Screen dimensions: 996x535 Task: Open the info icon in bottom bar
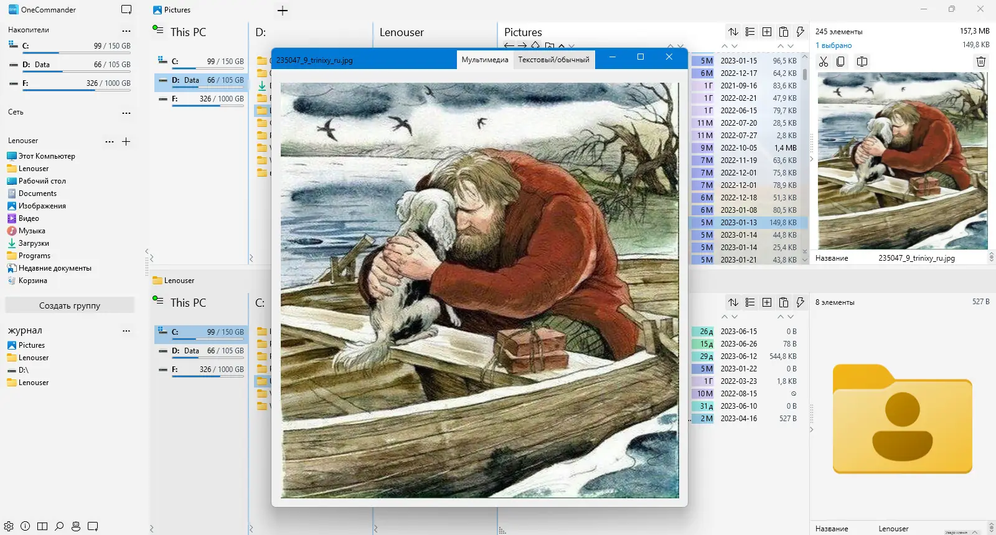(26, 526)
